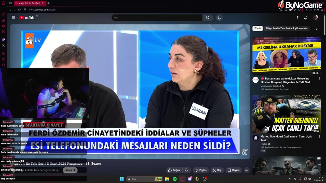
Task: Expand hidden system tray icons chevron
Action: (289, 179)
